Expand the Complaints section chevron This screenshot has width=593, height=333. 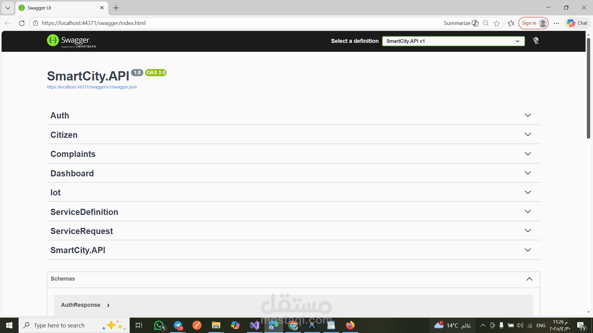tap(528, 154)
